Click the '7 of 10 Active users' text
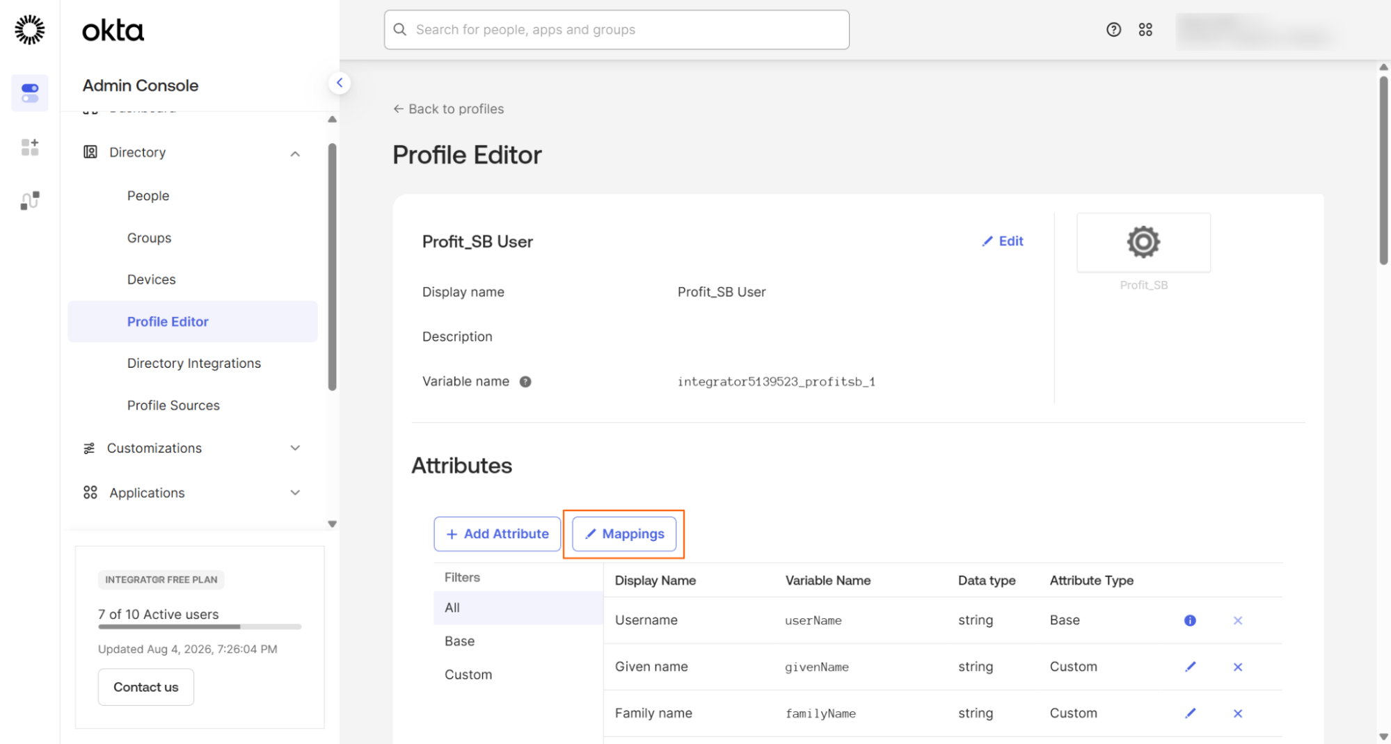The image size is (1391, 744). (158, 615)
